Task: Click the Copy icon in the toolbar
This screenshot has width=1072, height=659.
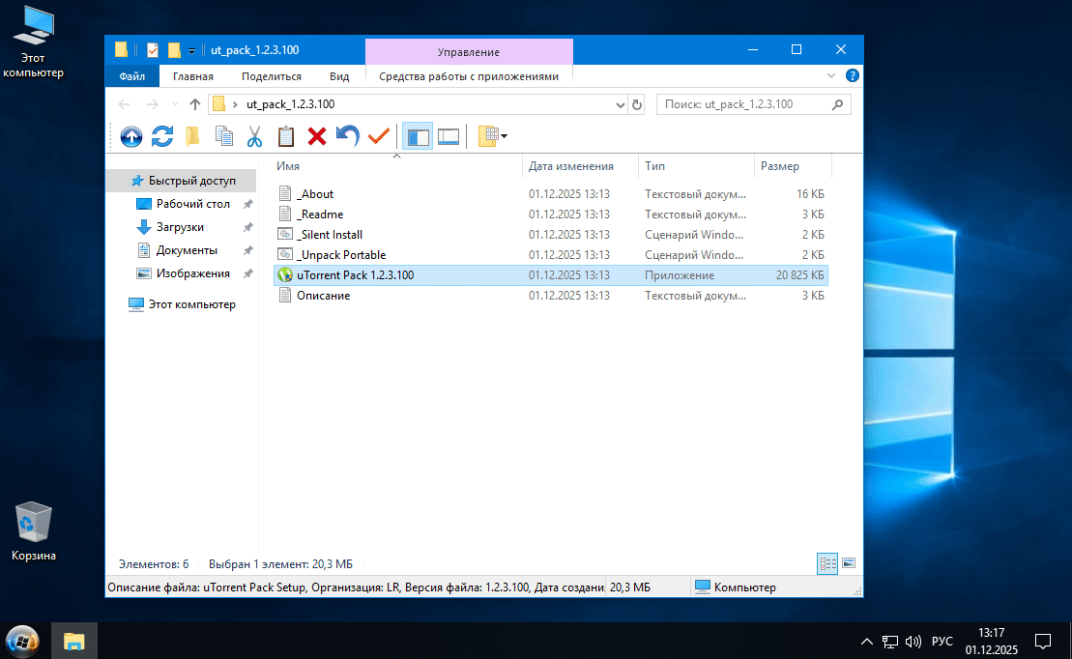Action: point(224,137)
